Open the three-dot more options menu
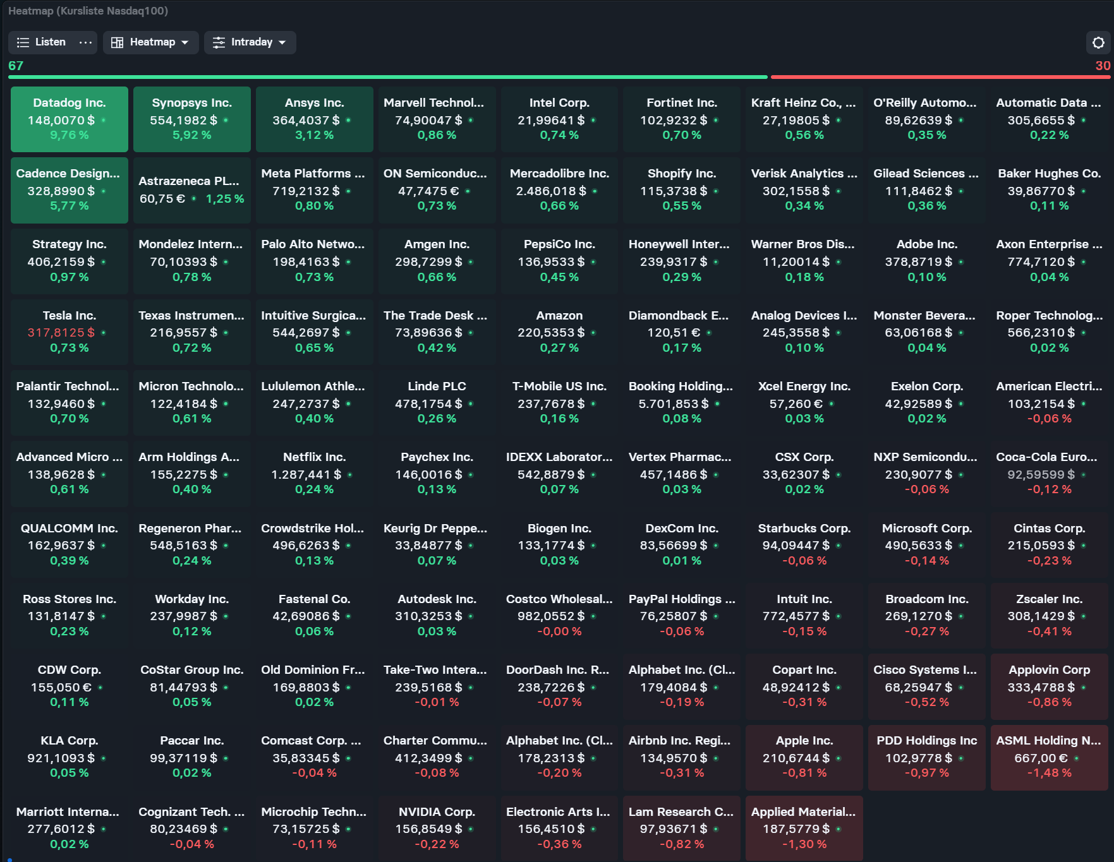 85,42
